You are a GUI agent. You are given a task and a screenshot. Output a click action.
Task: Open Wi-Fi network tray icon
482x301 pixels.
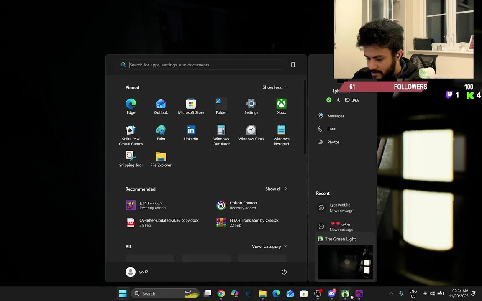(x=425, y=293)
